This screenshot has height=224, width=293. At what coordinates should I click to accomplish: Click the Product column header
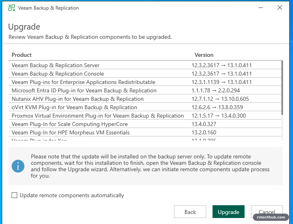(22, 55)
